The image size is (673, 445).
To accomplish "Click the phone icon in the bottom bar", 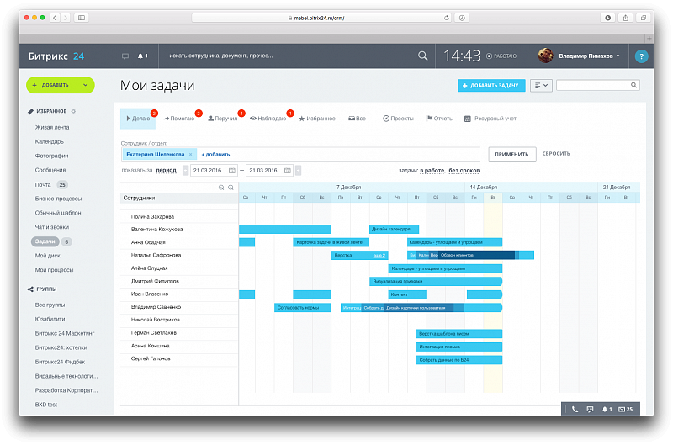I will point(575,409).
